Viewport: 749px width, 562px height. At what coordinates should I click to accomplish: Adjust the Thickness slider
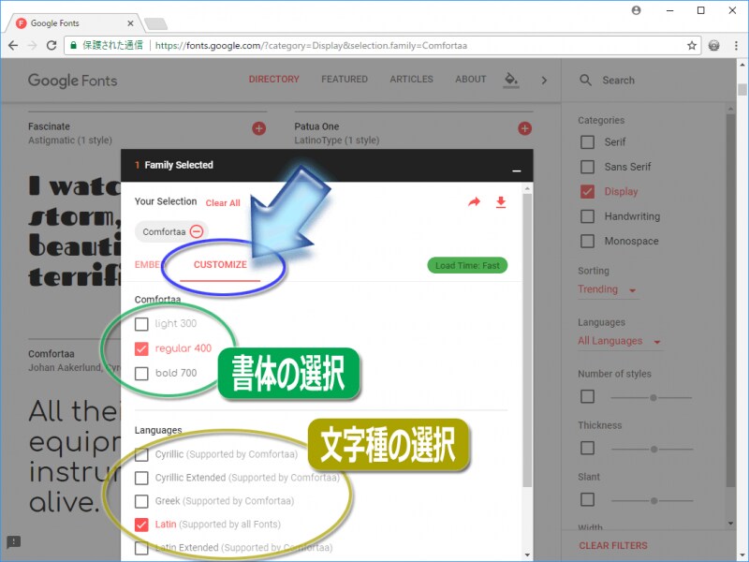652,449
